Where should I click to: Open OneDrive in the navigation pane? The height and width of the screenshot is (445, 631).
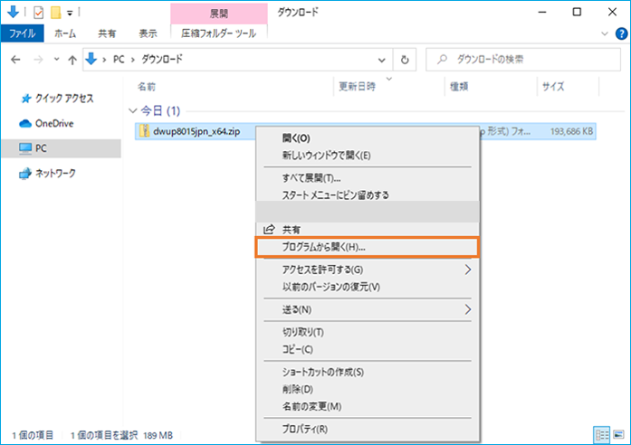53,123
